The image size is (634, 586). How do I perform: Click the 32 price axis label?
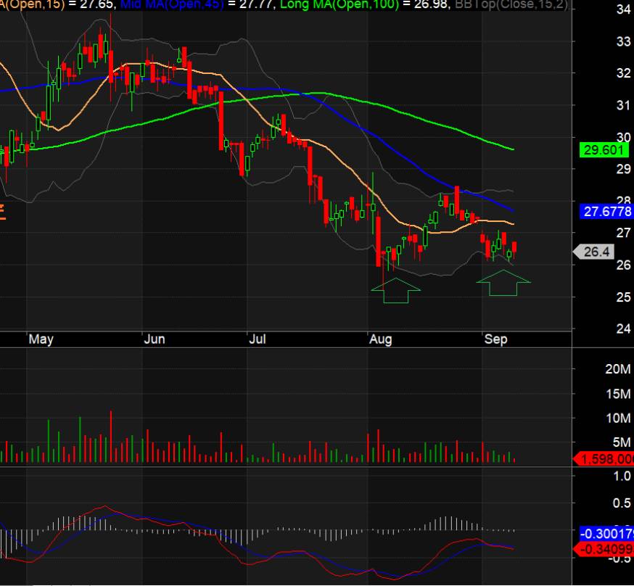[624, 73]
